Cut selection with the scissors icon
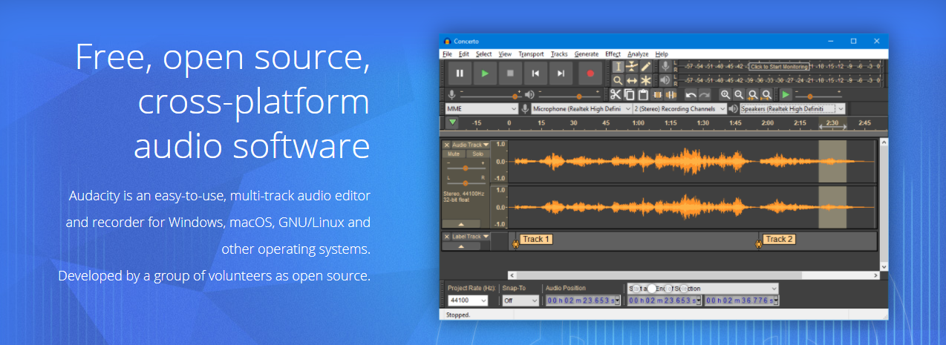The height and width of the screenshot is (345, 946). click(616, 94)
